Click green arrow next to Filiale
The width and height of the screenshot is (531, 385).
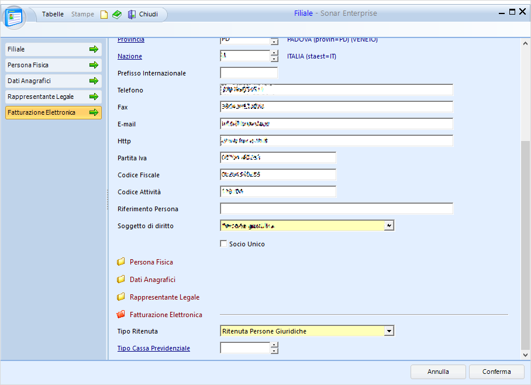94,50
